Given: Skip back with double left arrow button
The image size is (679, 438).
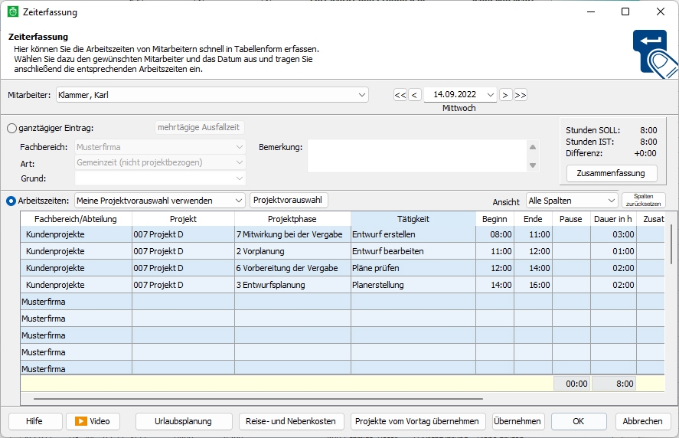Looking at the screenshot, I should click(x=400, y=95).
